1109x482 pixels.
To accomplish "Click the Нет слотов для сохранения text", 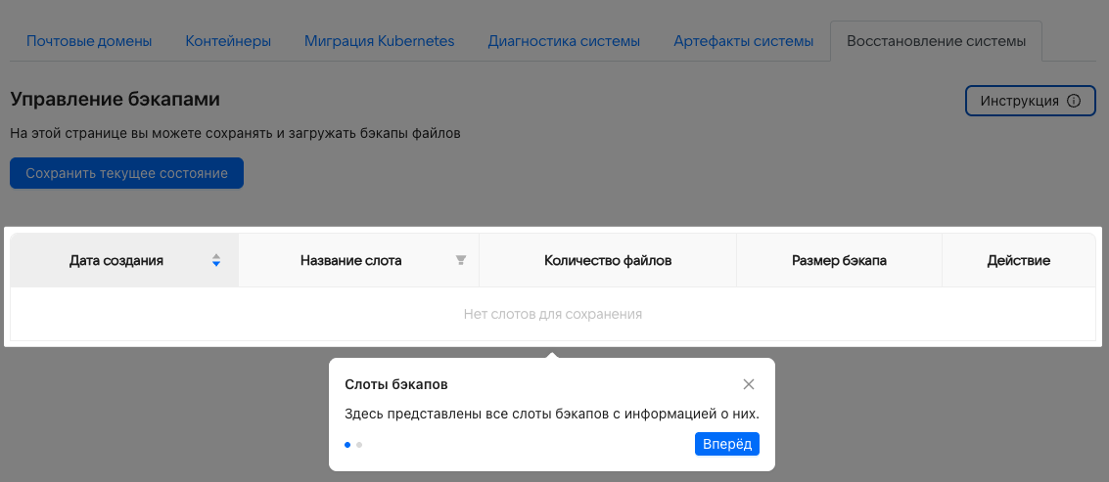I will tap(553, 314).
